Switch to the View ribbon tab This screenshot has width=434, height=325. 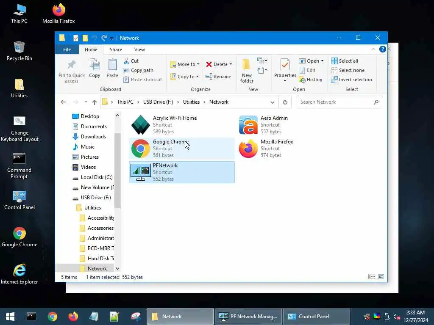point(139,50)
